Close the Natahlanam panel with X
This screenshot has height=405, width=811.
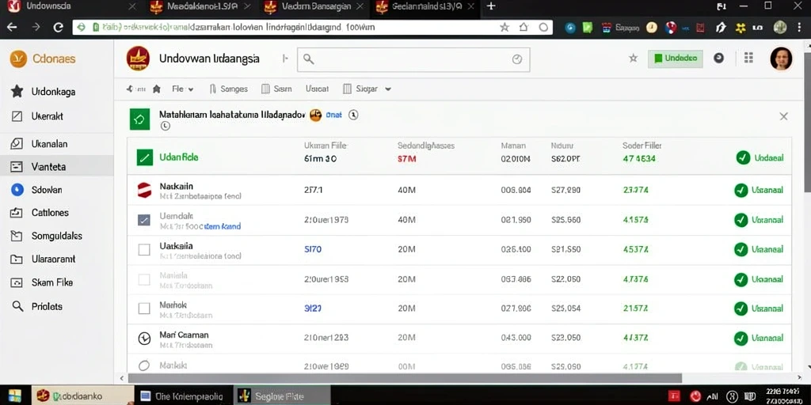783,117
